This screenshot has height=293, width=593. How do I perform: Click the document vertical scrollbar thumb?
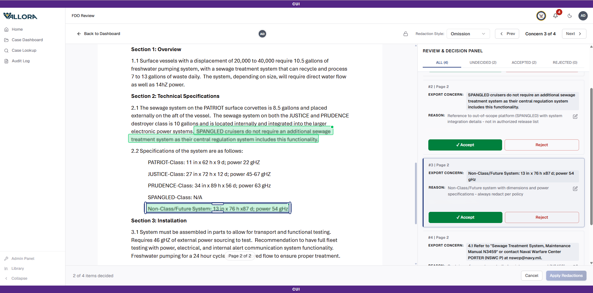pos(416,193)
